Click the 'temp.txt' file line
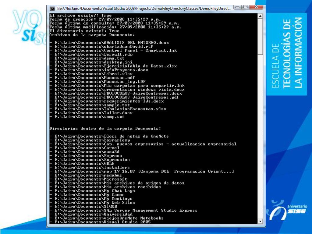This screenshot has height=234, width=312. coord(87,117)
